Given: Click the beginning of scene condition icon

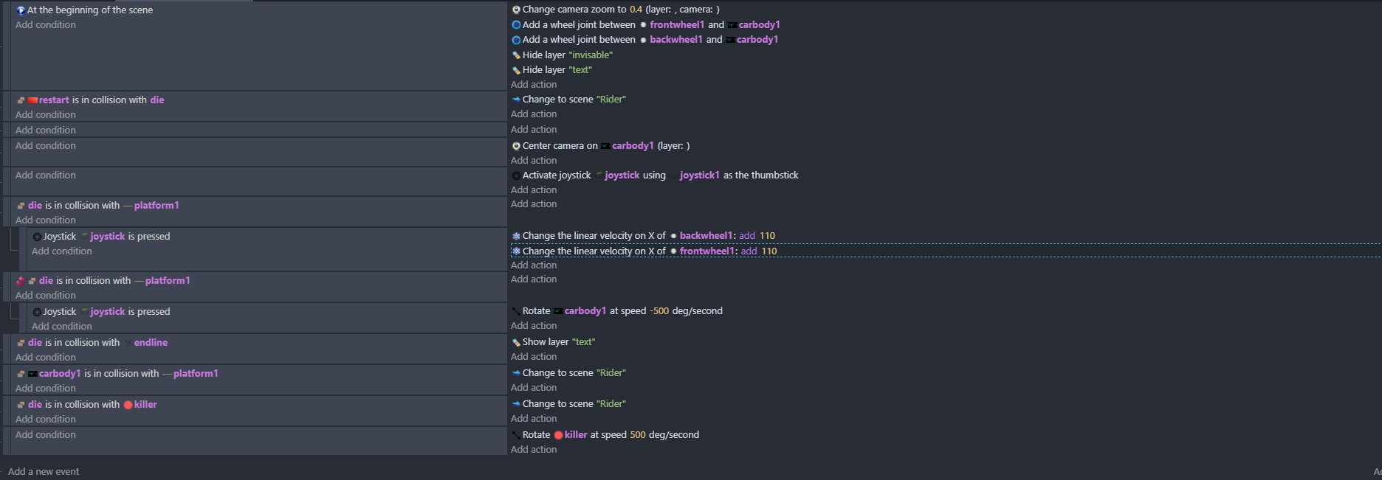Looking at the screenshot, I should [x=21, y=10].
